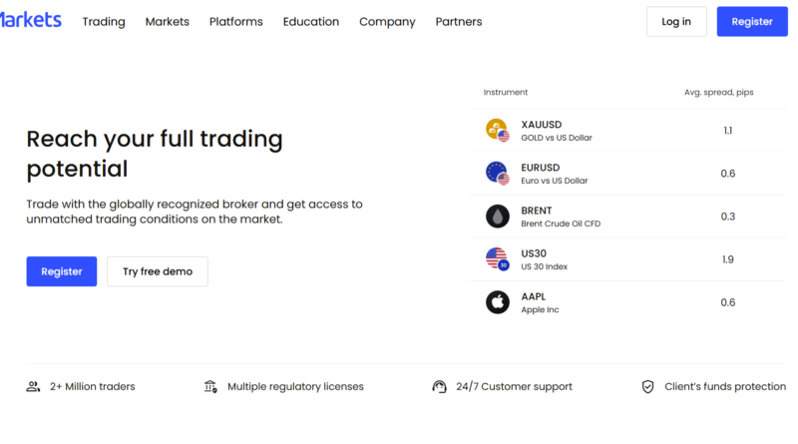Click the Register button in header
This screenshot has width=798, height=444.
pyautogui.click(x=752, y=22)
